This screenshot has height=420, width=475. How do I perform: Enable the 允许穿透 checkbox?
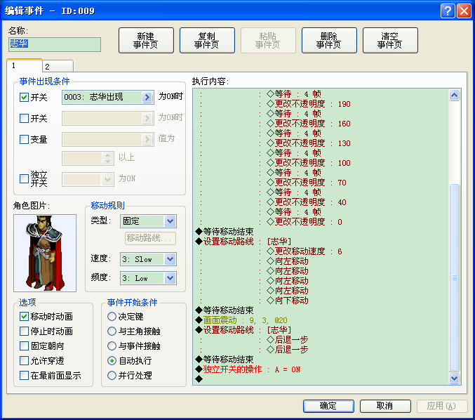click(24, 361)
